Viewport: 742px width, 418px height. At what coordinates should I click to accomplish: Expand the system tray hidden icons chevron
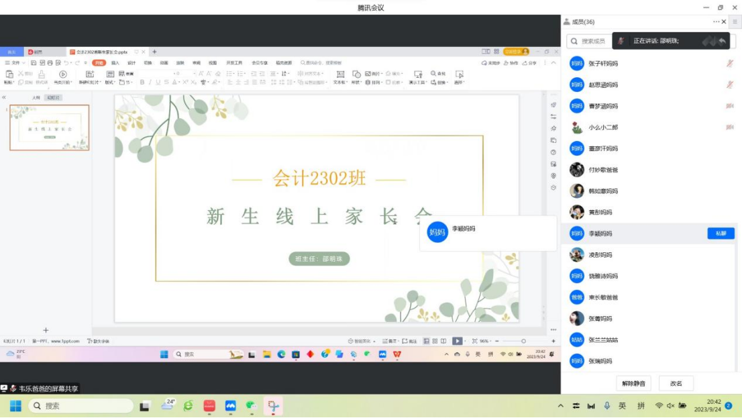561,406
